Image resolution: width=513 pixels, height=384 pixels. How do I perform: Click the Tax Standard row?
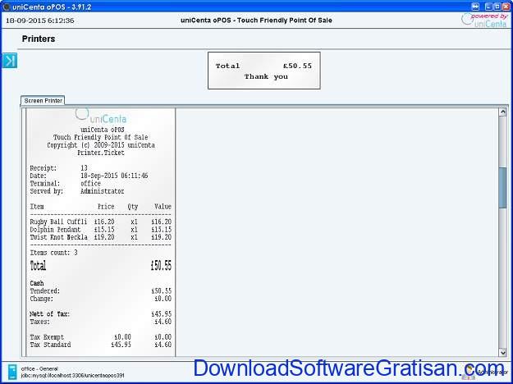click(x=101, y=345)
